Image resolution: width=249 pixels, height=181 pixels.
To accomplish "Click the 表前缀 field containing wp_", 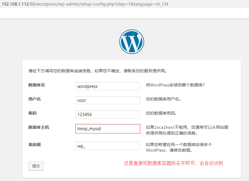I will coord(108,146).
